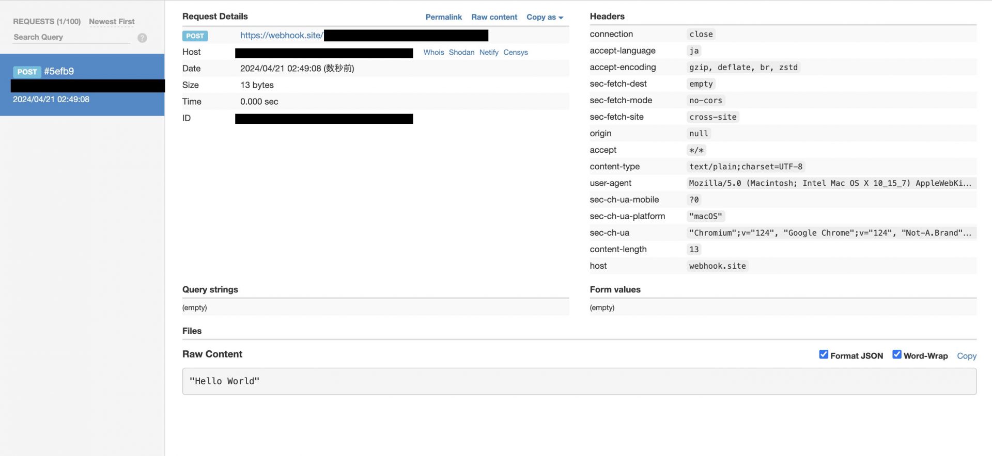Disable the Word-Wrap checkbox
Viewport: 992px width, 456px height.
[x=897, y=354]
